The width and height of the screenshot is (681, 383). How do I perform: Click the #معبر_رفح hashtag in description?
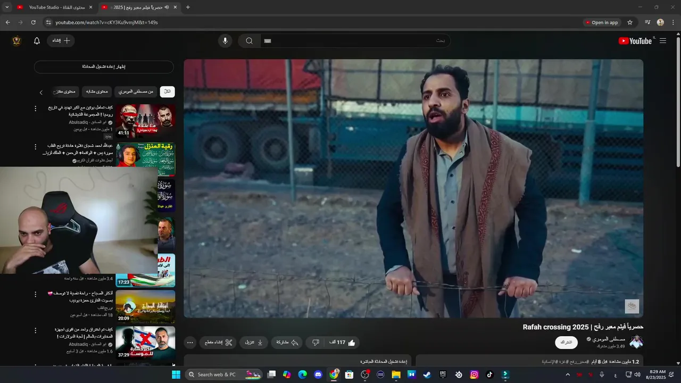tap(578, 362)
